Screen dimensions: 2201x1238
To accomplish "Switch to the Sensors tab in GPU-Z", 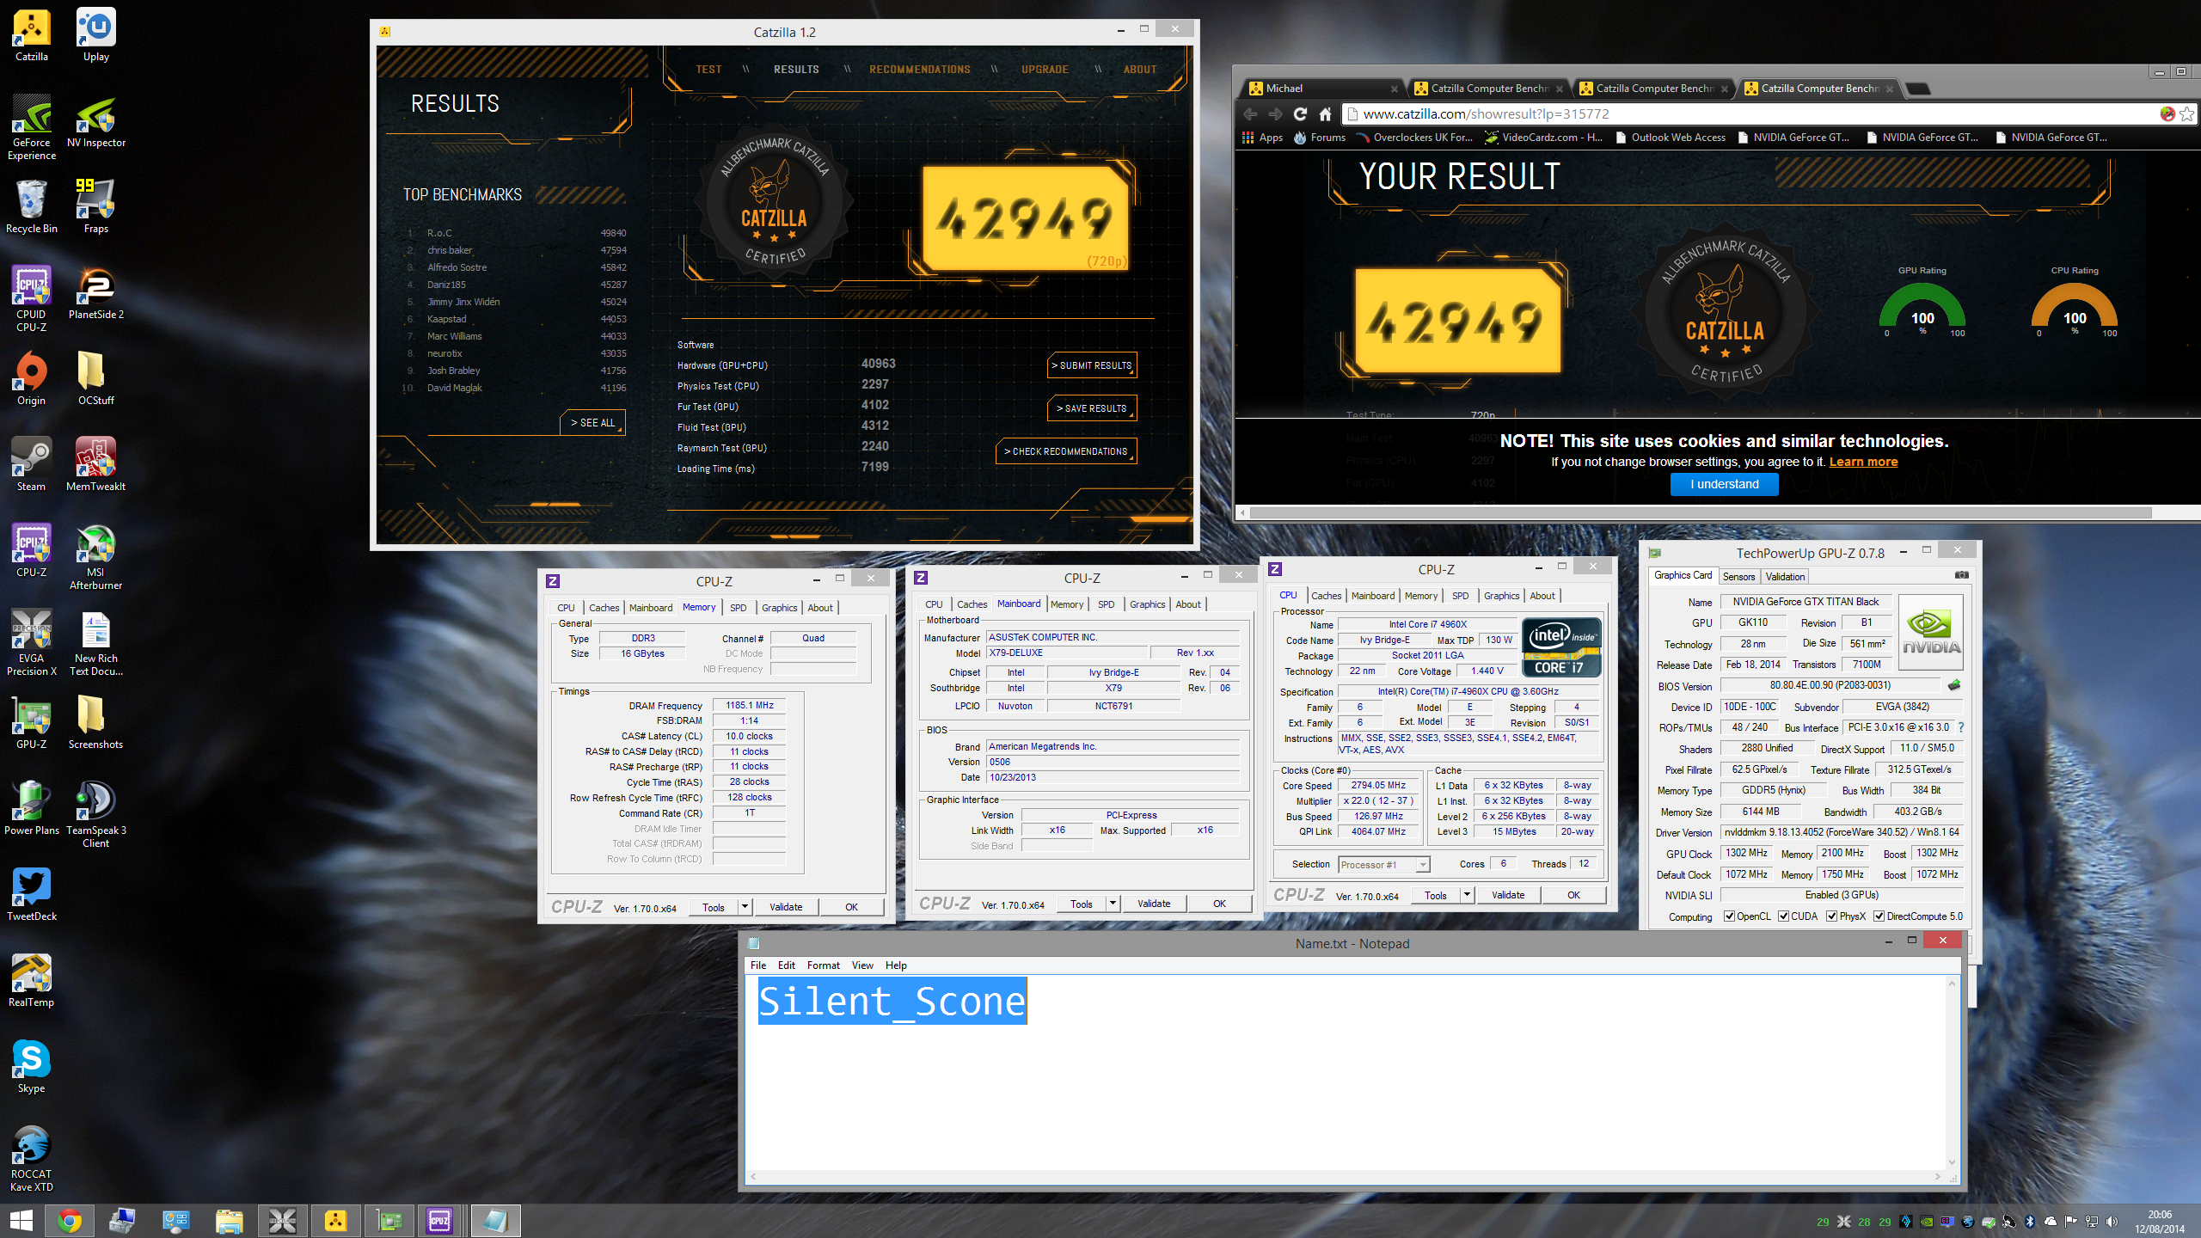I will pyautogui.click(x=1738, y=577).
